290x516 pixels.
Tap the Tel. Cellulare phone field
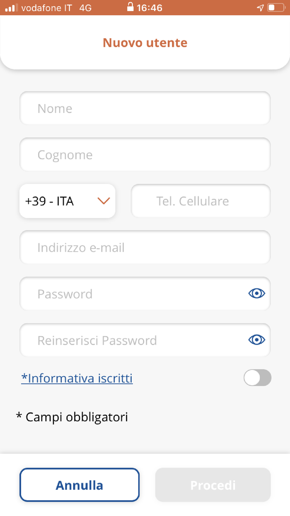tap(201, 201)
